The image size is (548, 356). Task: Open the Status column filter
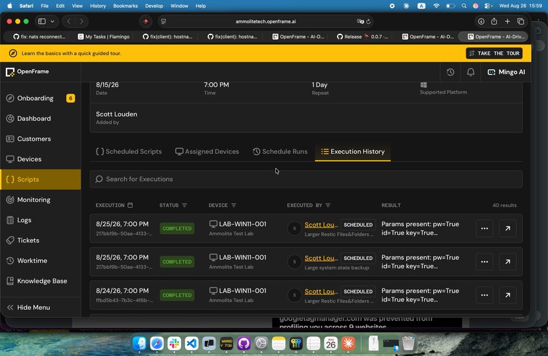[x=184, y=205]
